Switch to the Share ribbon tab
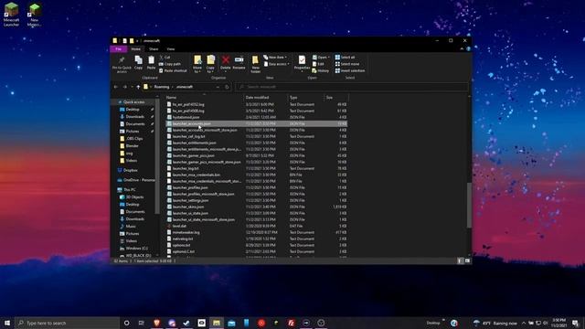585x329 pixels. pos(154,48)
